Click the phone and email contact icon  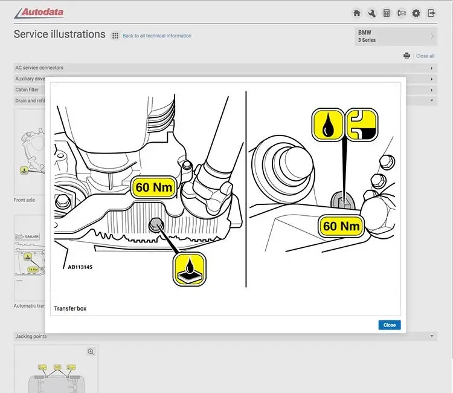click(402, 13)
